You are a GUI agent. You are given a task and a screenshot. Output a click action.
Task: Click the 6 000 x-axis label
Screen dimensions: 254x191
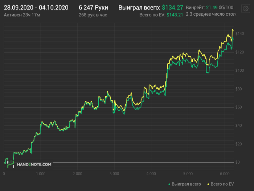click(x=225, y=174)
